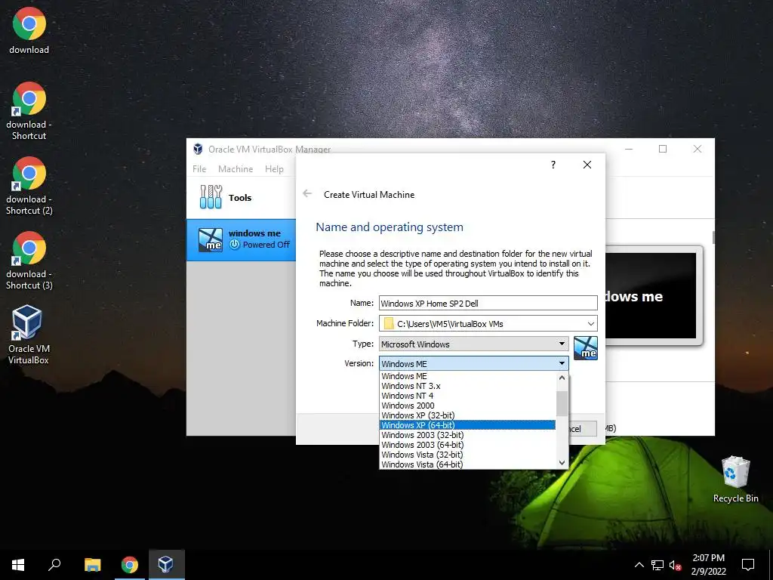This screenshot has width=773, height=580.
Task: Click the Windows ME OS type icon in dialog
Action: click(586, 347)
